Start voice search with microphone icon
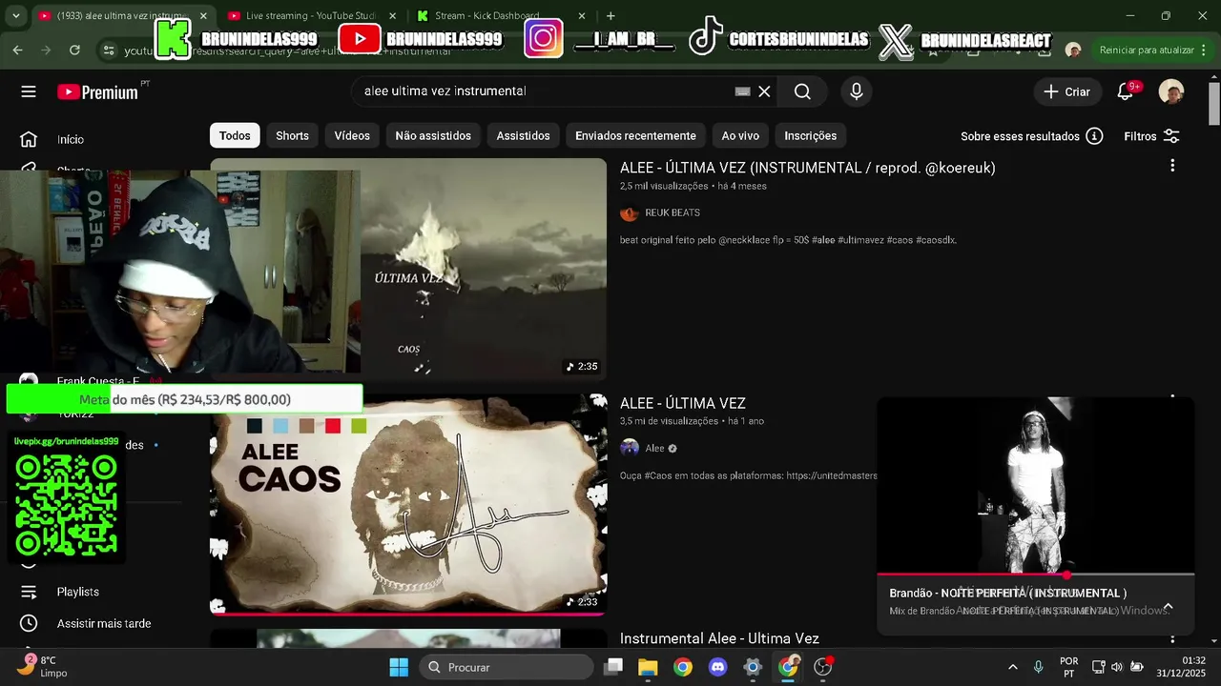 pos(857,91)
